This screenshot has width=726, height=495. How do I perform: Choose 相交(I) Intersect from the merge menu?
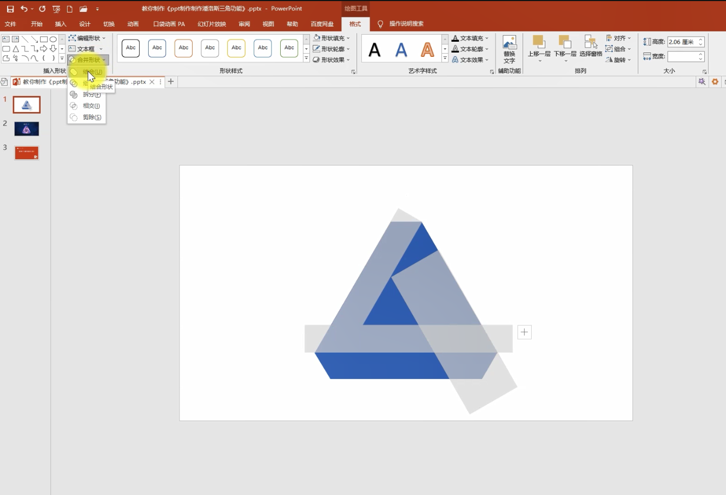click(87, 106)
